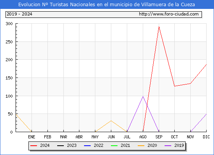Select the '2024' legend label
This screenshot has height=155, width=214.
45,145
